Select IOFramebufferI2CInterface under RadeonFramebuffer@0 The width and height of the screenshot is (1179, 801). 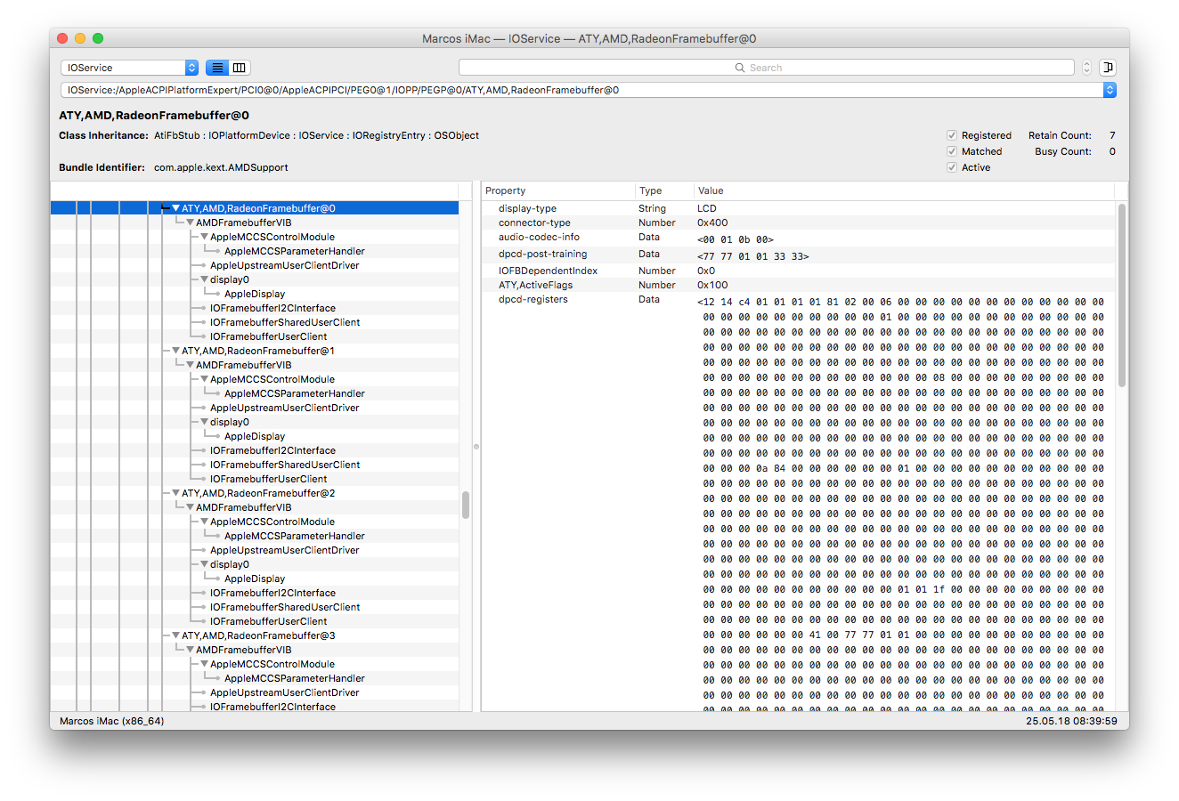272,308
